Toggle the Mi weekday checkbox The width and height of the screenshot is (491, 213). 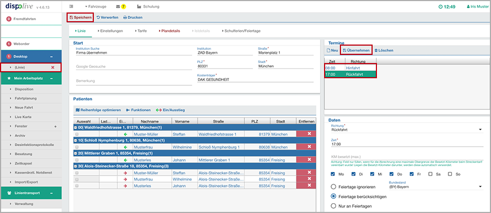pyautogui.click(x=372, y=174)
